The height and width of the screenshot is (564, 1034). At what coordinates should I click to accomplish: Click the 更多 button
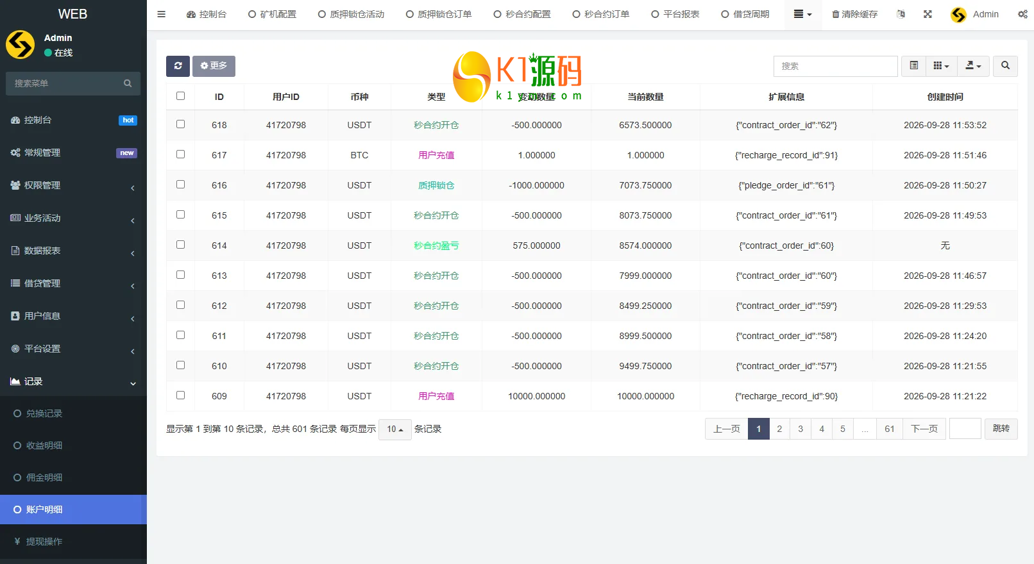[x=214, y=66]
